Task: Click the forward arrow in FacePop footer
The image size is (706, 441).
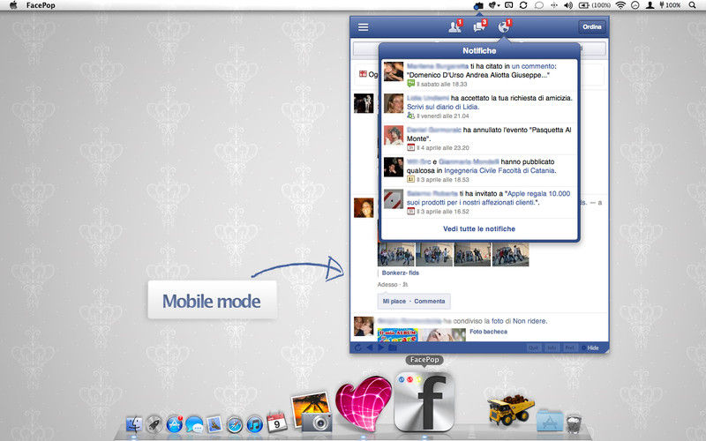Action: [381, 348]
